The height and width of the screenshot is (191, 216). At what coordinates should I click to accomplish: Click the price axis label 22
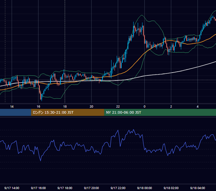tap(118, 107)
